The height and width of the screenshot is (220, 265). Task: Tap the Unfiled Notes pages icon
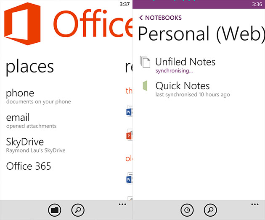145,62
